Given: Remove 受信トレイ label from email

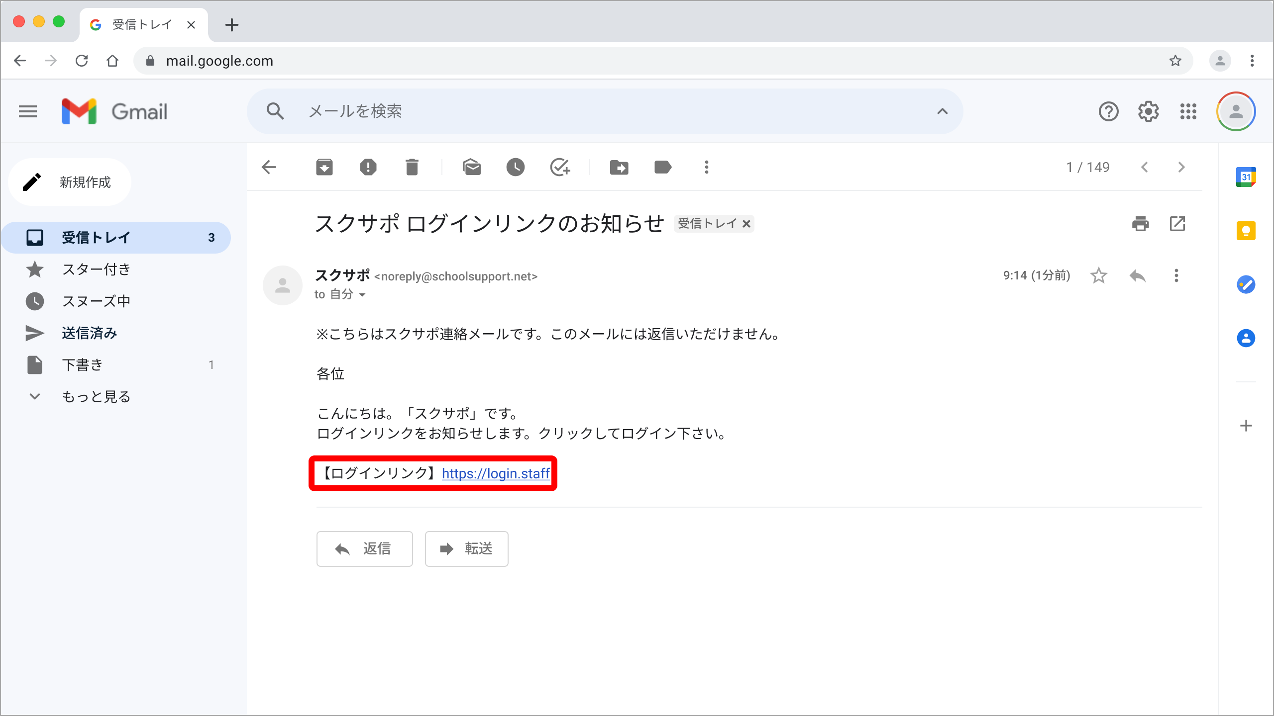Looking at the screenshot, I should (x=746, y=224).
